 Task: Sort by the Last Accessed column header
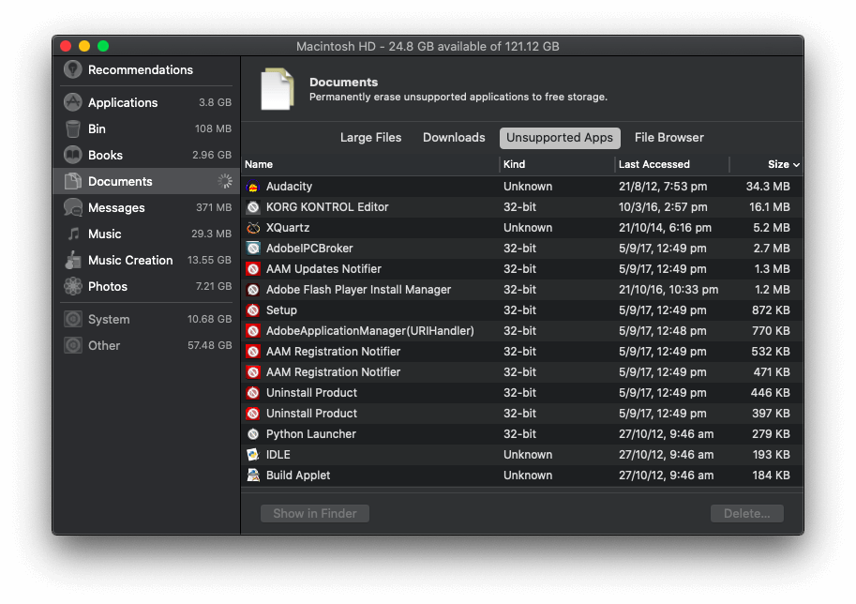click(x=672, y=164)
